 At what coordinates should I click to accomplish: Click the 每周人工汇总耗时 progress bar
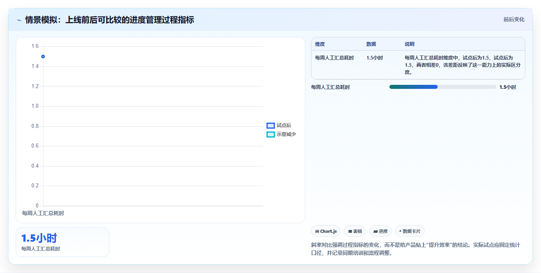coord(442,87)
